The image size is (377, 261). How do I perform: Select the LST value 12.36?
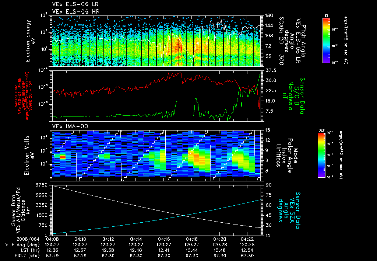(52, 250)
